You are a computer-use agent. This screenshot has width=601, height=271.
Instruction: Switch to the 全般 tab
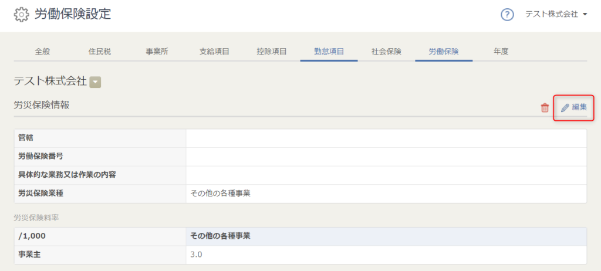pos(42,52)
